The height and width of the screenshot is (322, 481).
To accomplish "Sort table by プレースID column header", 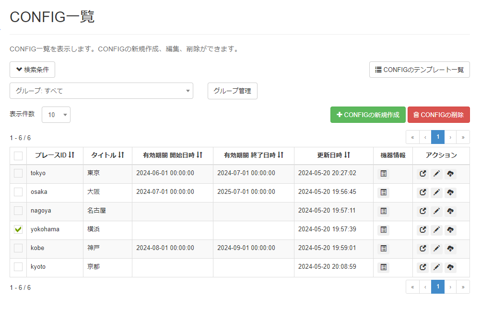I will (55, 155).
